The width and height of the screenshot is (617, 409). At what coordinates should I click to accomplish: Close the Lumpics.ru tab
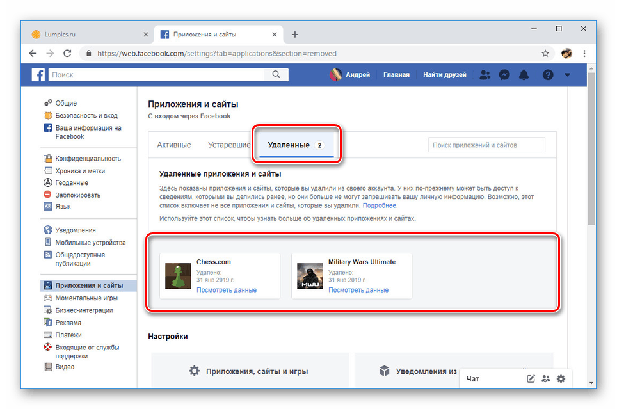145,35
